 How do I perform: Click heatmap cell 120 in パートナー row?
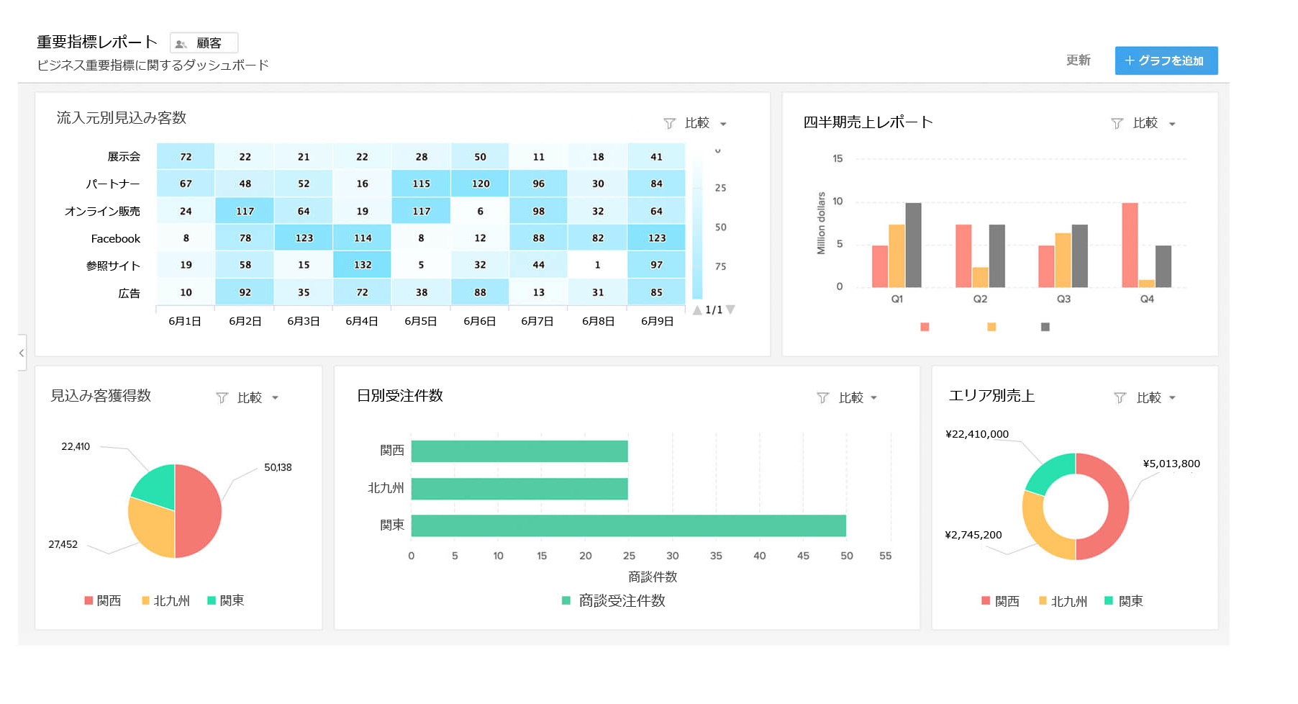(x=481, y=184)
